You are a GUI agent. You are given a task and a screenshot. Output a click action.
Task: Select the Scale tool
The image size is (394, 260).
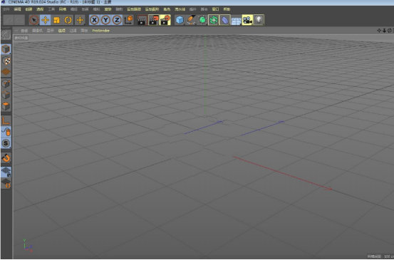[x=57, y=20]
